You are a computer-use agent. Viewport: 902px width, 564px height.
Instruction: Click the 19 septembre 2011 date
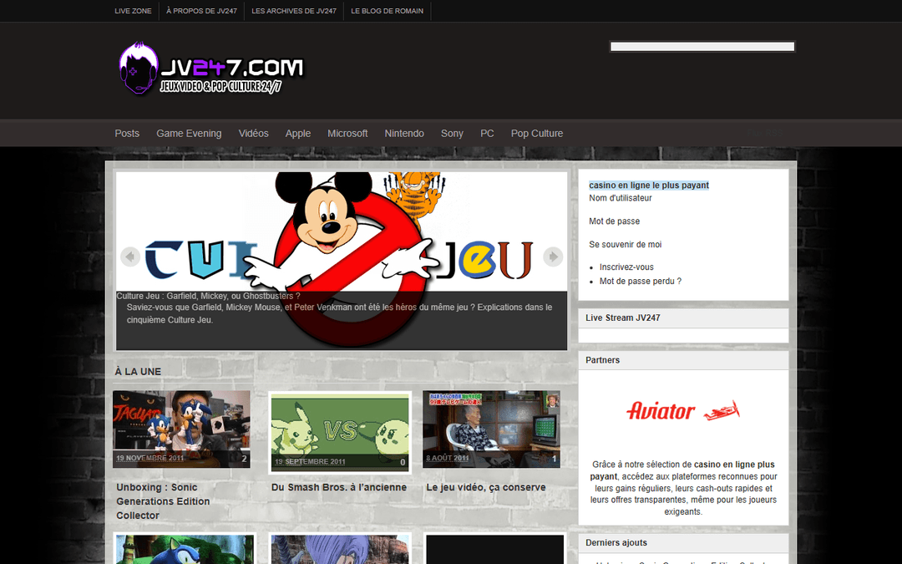310,461
